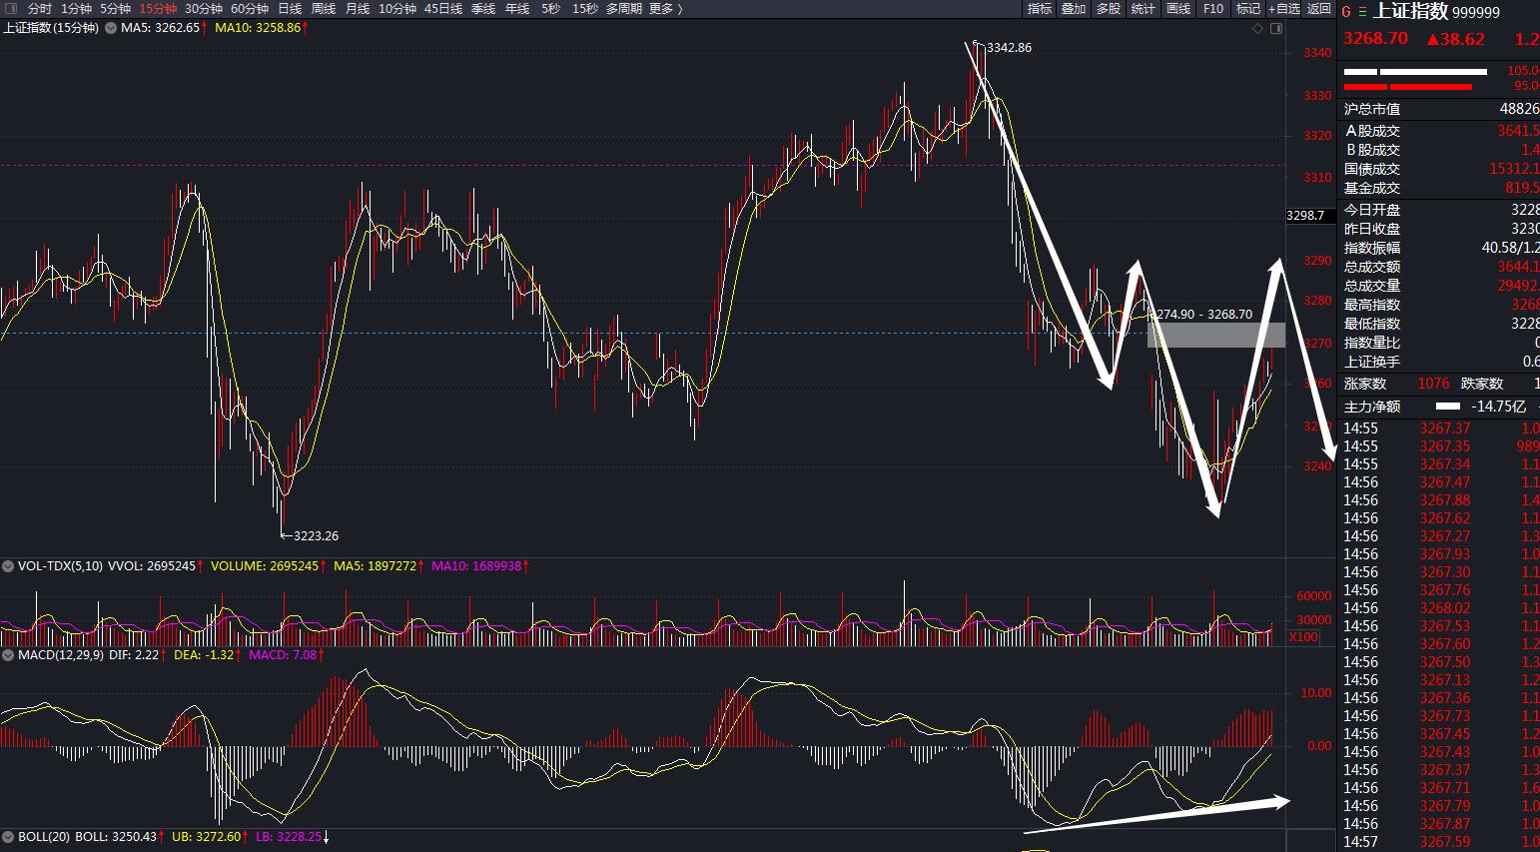Screen dimensions: 1540x852
Task: Switch to the 日线 daily chart
Action: (x=290, y=8)
